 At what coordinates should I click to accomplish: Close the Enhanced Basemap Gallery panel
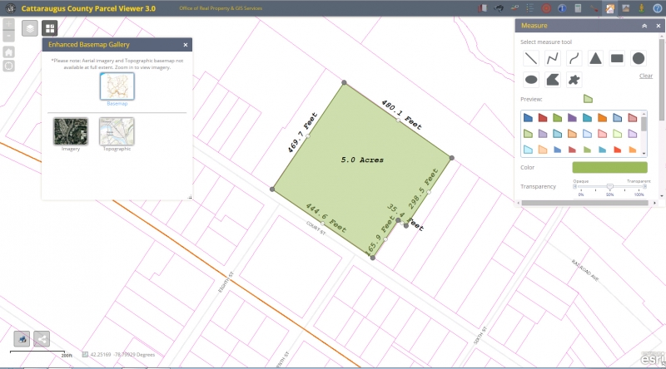(186, 44)
